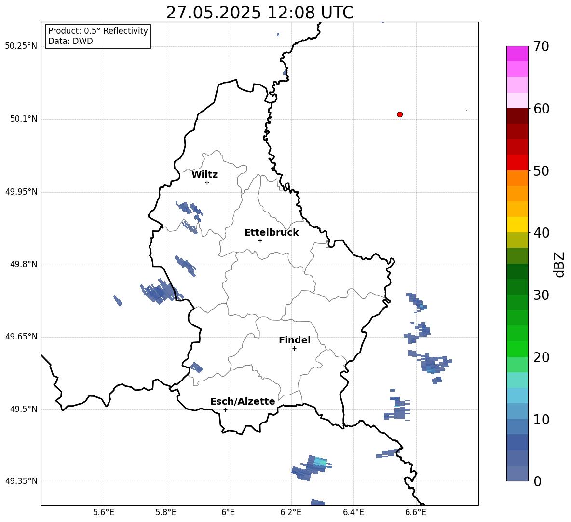Click the slate blue colorbar segment at 0

[x=517, y=473]
